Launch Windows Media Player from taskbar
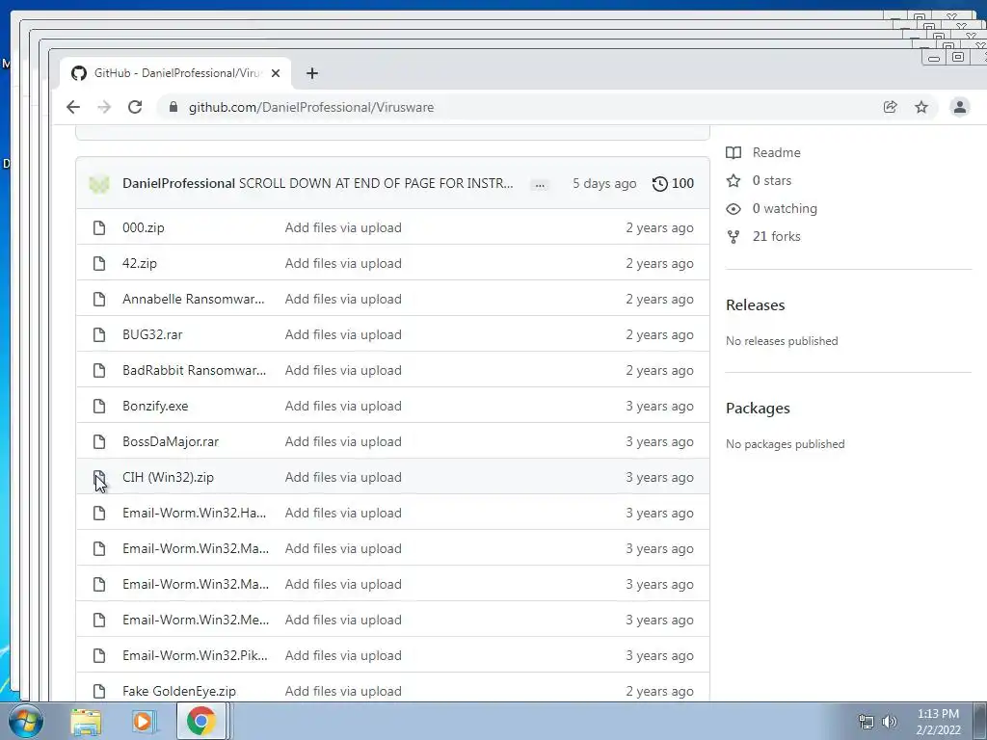Viewport: 987px width, 740px height. tap(143, 722)
